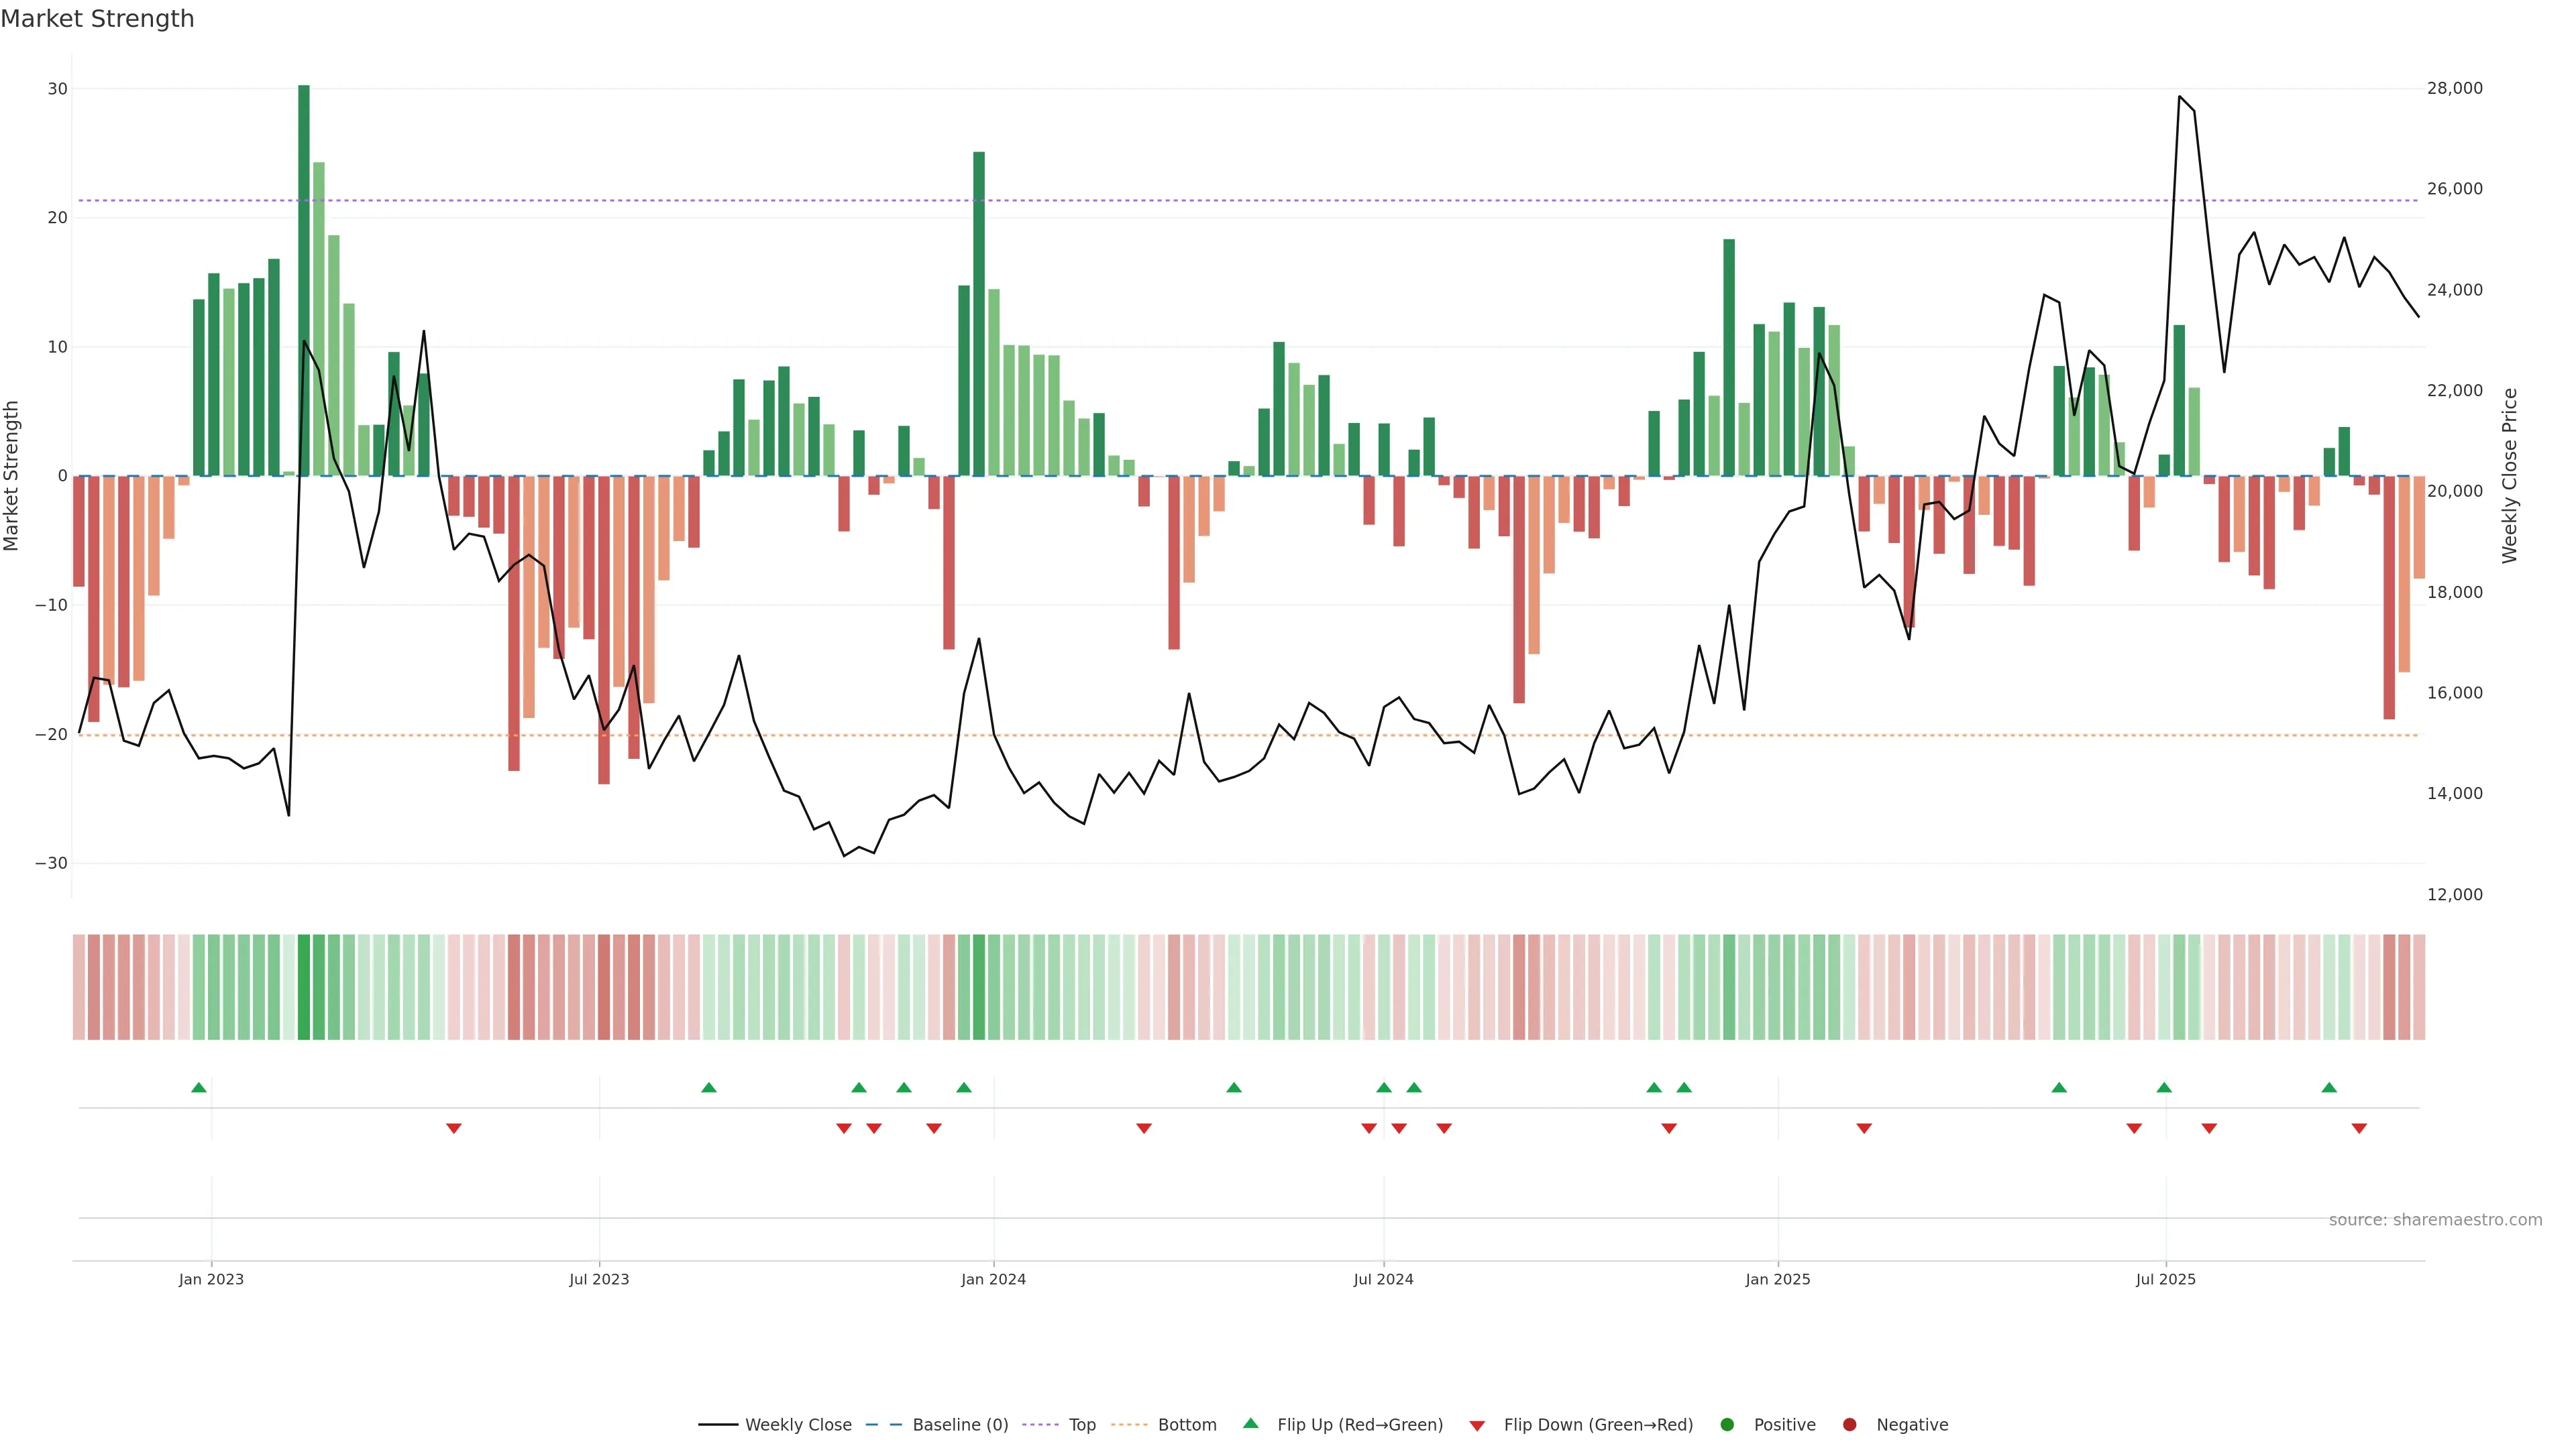Image resolution: width=2576 pixels, height=1448 pixels.
Task: Click the first green flip-up marker near Jan 2023
Action: pyautogui.click(x=199, y=1087)
